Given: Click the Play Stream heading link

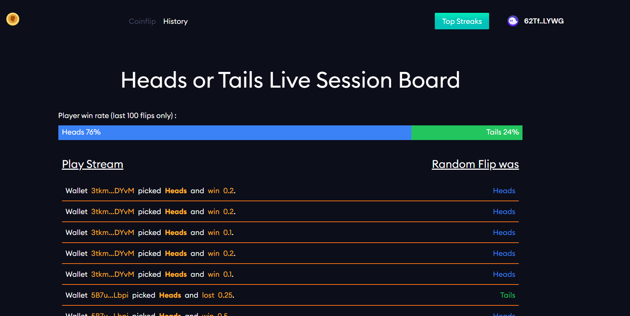Looking at the screenshot, I should [92, 164].
